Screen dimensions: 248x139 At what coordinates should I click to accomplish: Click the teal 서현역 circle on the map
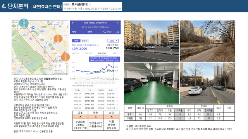(24, 23)
